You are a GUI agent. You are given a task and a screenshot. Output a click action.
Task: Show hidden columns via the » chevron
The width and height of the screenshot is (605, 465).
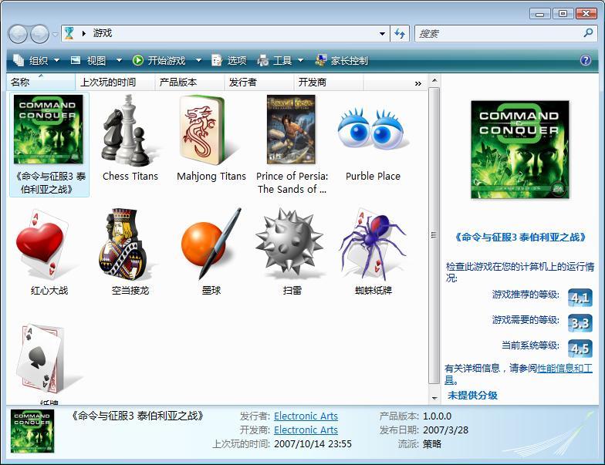417,83
